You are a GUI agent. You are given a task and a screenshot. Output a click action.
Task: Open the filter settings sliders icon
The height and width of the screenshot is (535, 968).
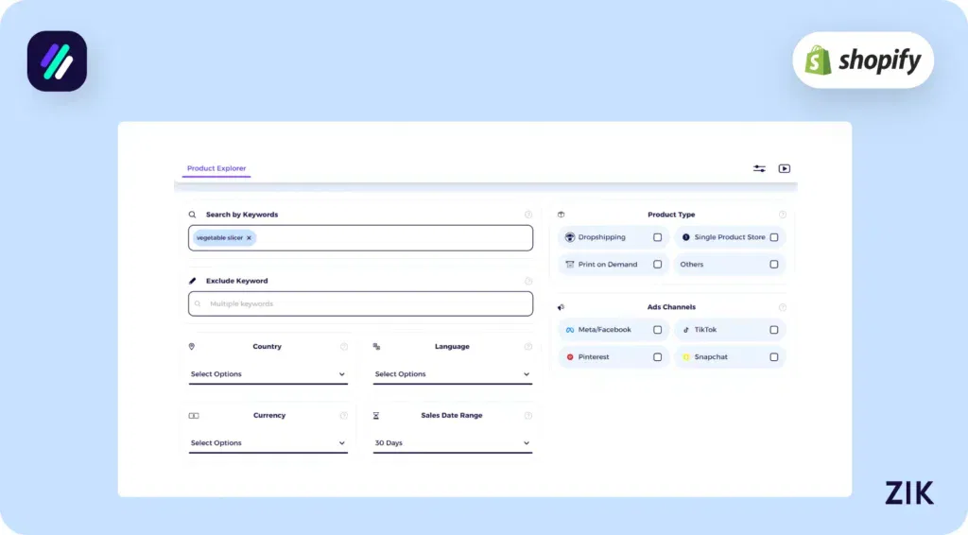(759, 168)
